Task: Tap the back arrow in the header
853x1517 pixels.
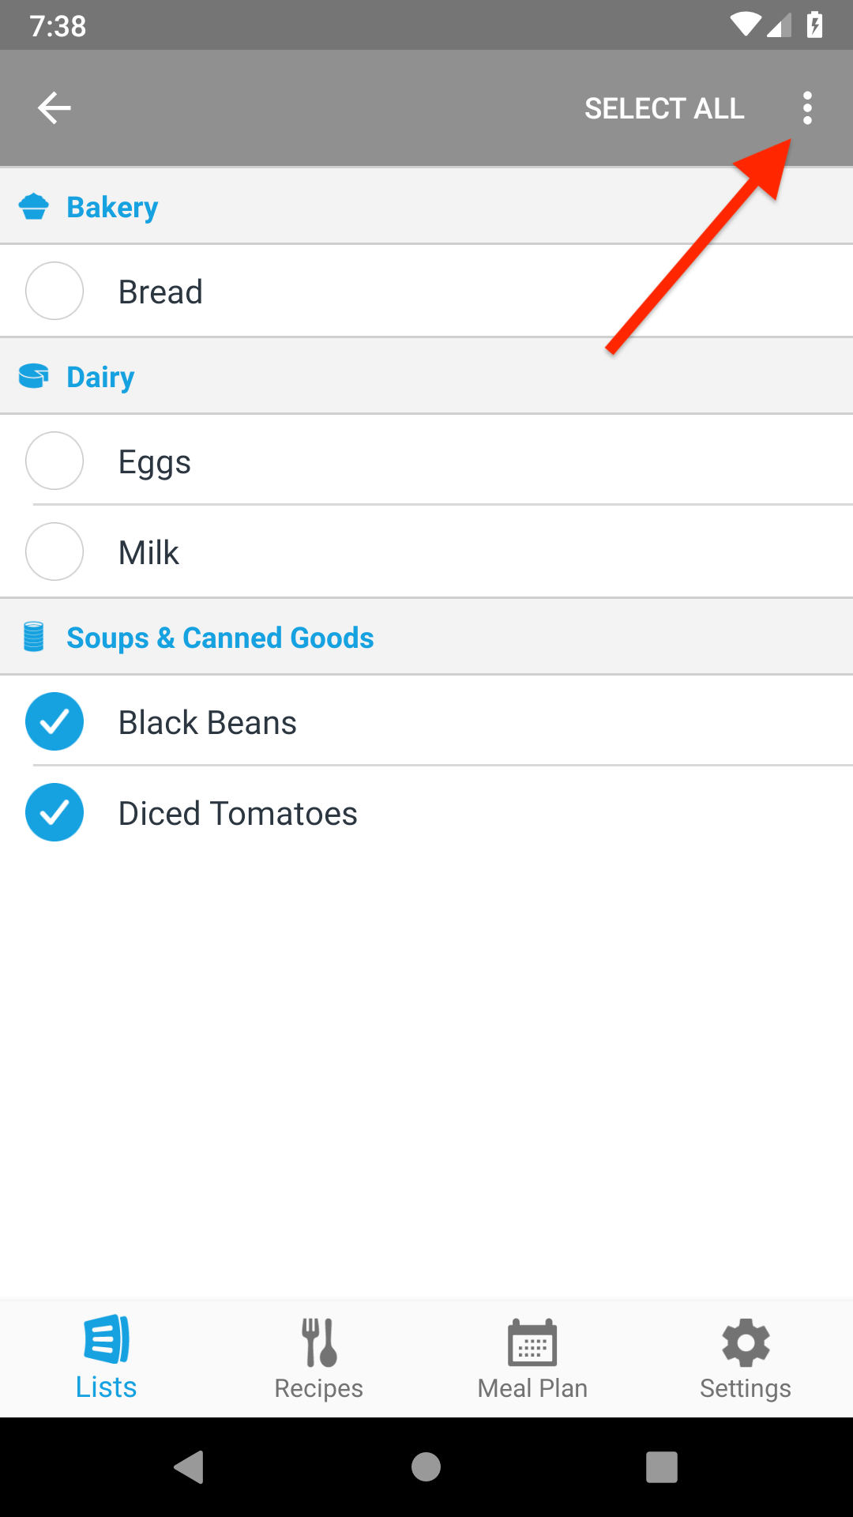Action: 54,107
